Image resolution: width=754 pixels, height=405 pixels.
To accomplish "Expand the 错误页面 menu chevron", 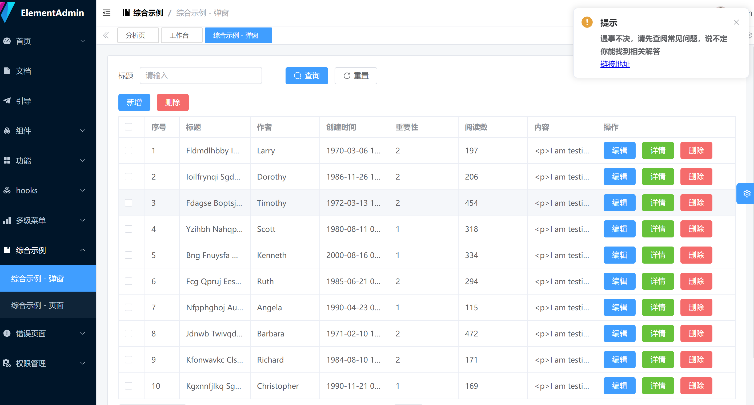I will point(83,333).
